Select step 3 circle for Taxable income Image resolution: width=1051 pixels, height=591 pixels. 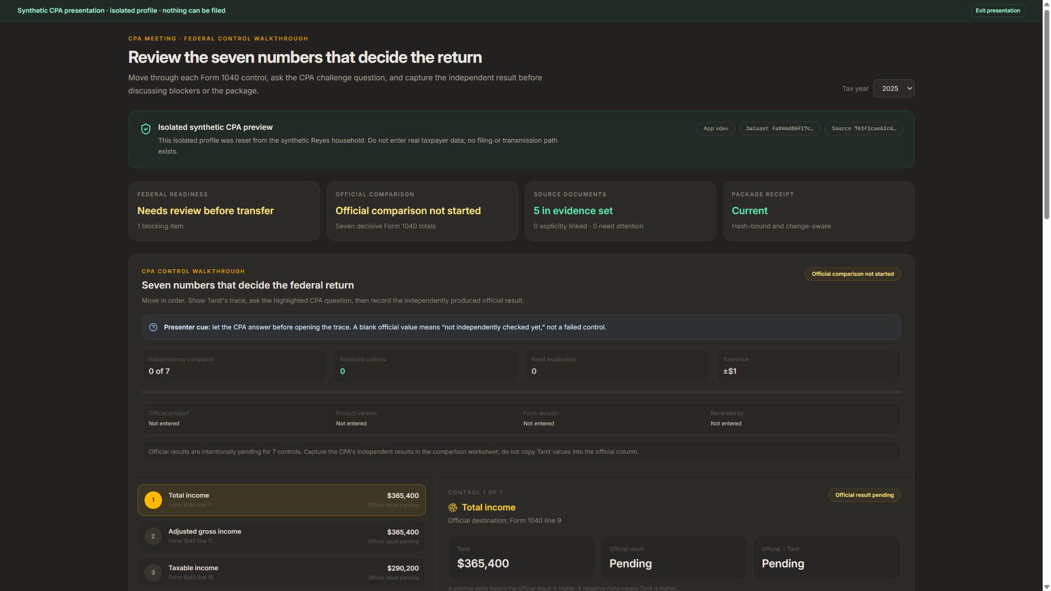[x=153, y=572]
